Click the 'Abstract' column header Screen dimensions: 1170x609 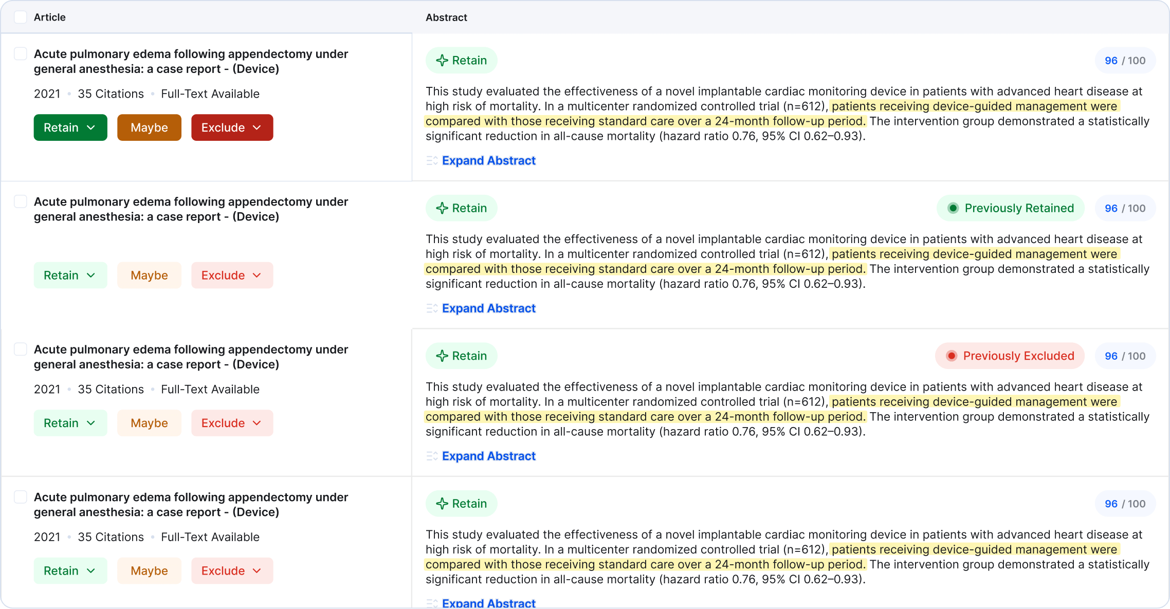click(446, 17)
